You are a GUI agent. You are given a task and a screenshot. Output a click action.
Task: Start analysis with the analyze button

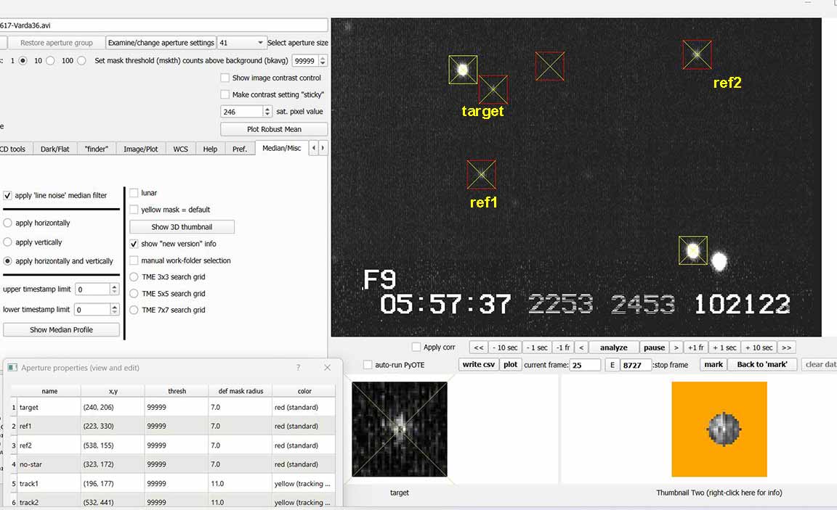[x=613, y=347]
